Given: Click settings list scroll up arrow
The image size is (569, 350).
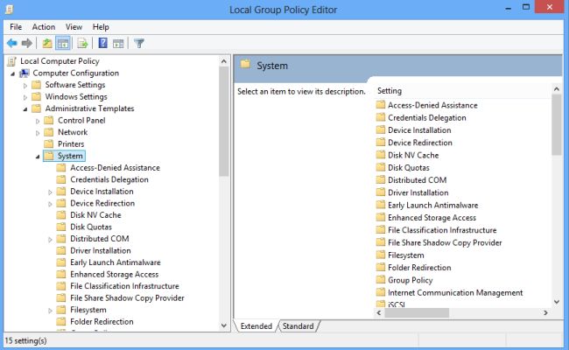Looking at the screenshot, I should tap(557, 88).
